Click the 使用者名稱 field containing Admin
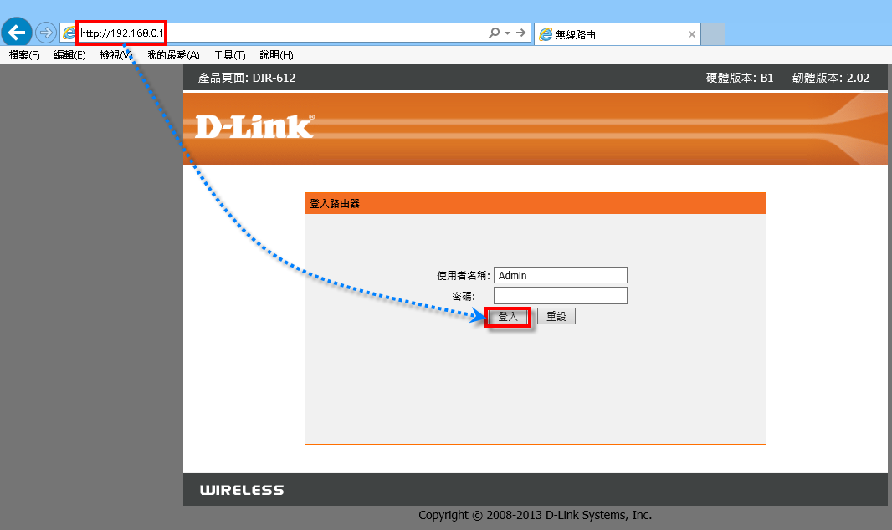The image size is (892, 530). tap(560, 275)
